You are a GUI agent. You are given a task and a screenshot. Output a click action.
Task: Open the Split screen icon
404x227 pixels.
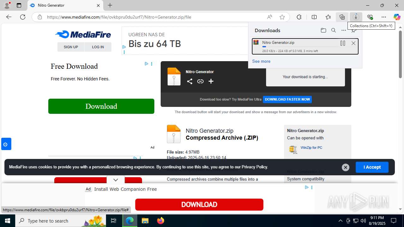pos(314,17)
